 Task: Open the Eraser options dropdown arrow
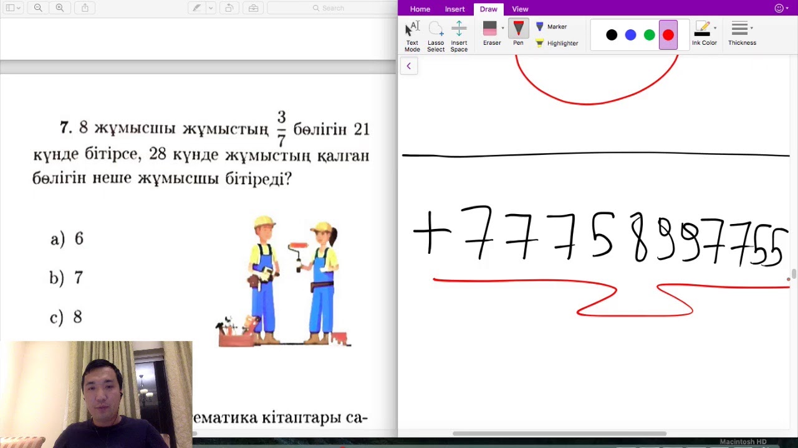(x=502, y=28)
